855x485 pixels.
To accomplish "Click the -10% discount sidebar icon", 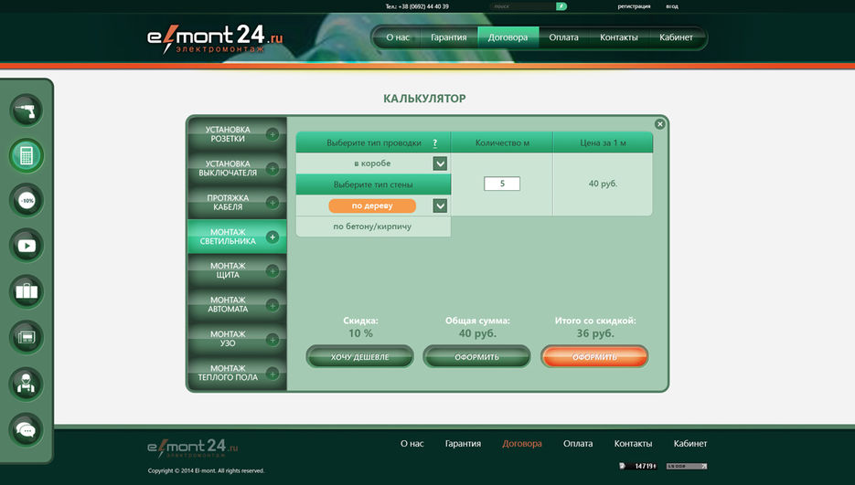I will tap(27, 200).
